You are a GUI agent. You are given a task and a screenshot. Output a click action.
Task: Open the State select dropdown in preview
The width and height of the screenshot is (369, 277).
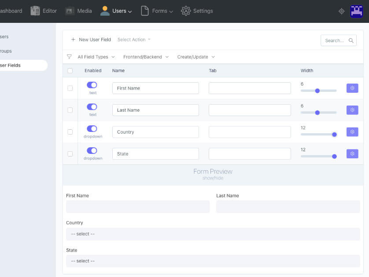click(213, 261)
